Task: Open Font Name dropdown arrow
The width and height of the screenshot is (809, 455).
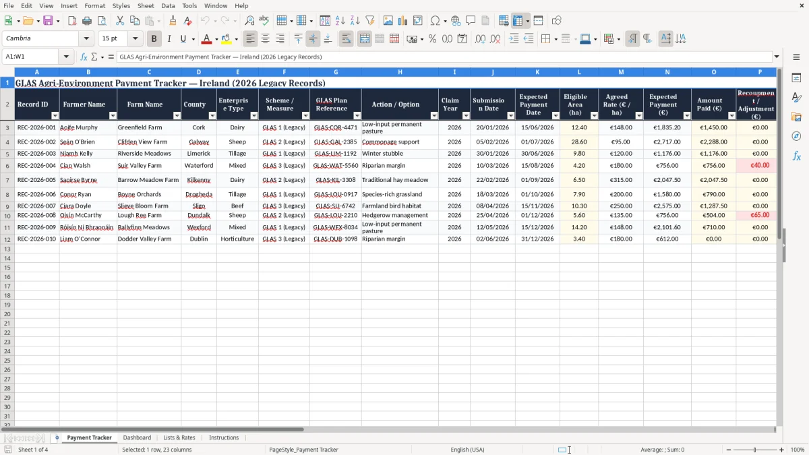Action: click(86, 39)
